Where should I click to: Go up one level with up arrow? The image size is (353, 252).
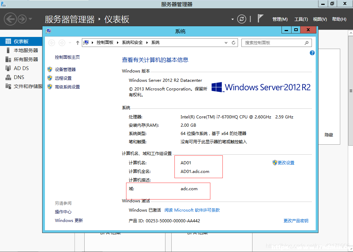pyautogui.click(x=78, y=43)
